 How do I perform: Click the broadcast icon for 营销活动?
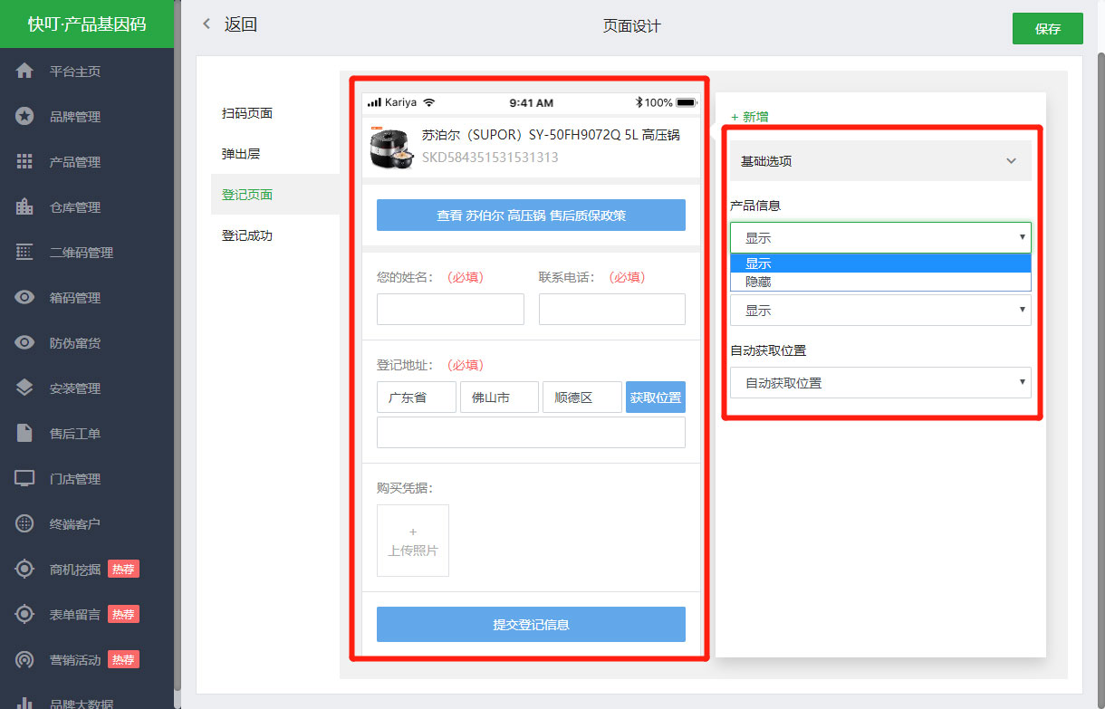pyautogui.click(x=25, y=659)
